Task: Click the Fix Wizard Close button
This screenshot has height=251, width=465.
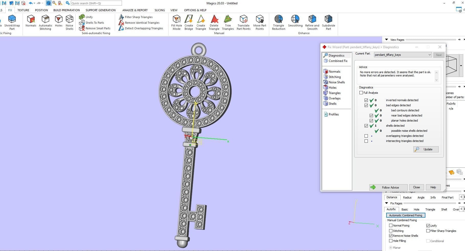Action: 416,187
